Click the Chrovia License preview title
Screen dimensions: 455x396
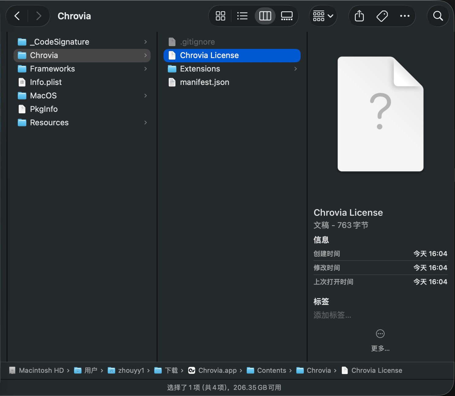348,212
